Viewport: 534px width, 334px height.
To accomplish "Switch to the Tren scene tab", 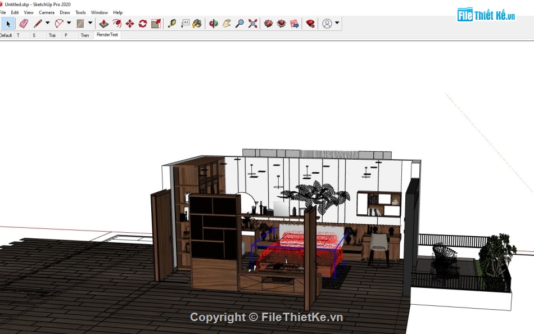I will coord(86,35).
